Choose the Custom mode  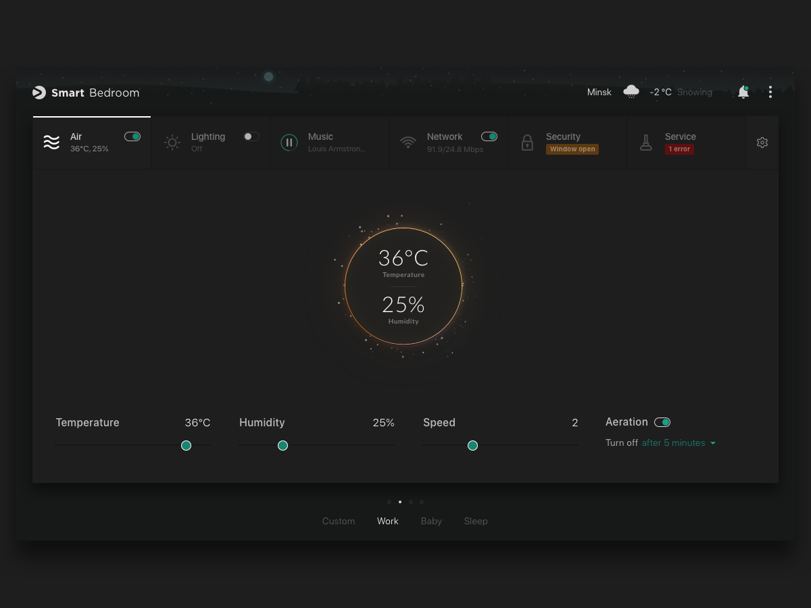click(339, 521)
